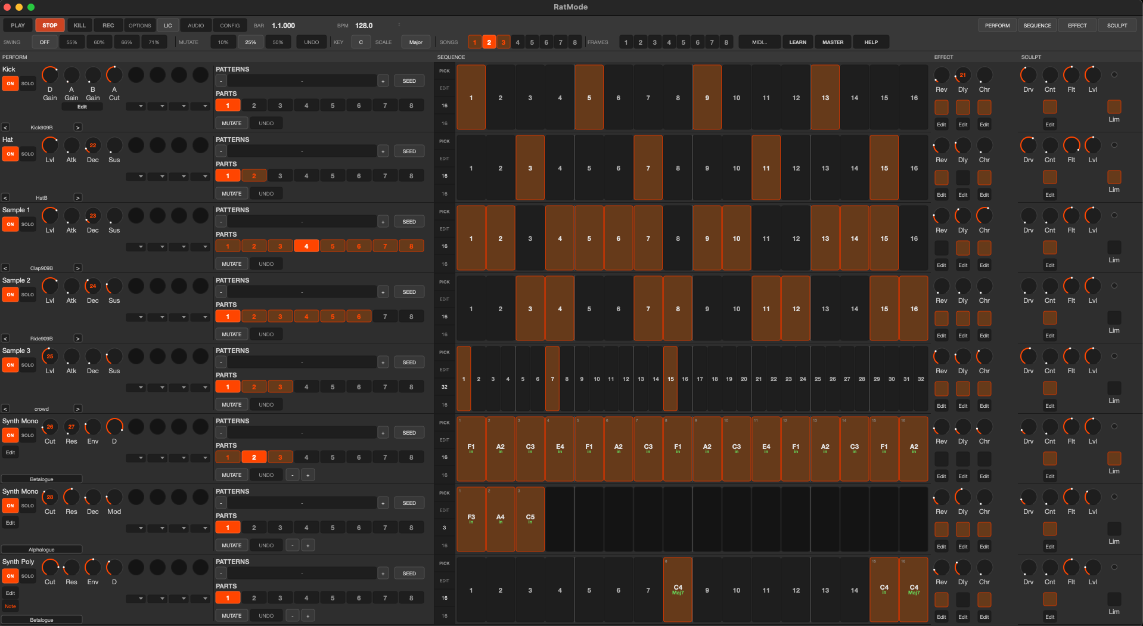Click Betalogue Synth Mono's Res knob showing 27
1143x626 pixels.
(x=72, y=427)
